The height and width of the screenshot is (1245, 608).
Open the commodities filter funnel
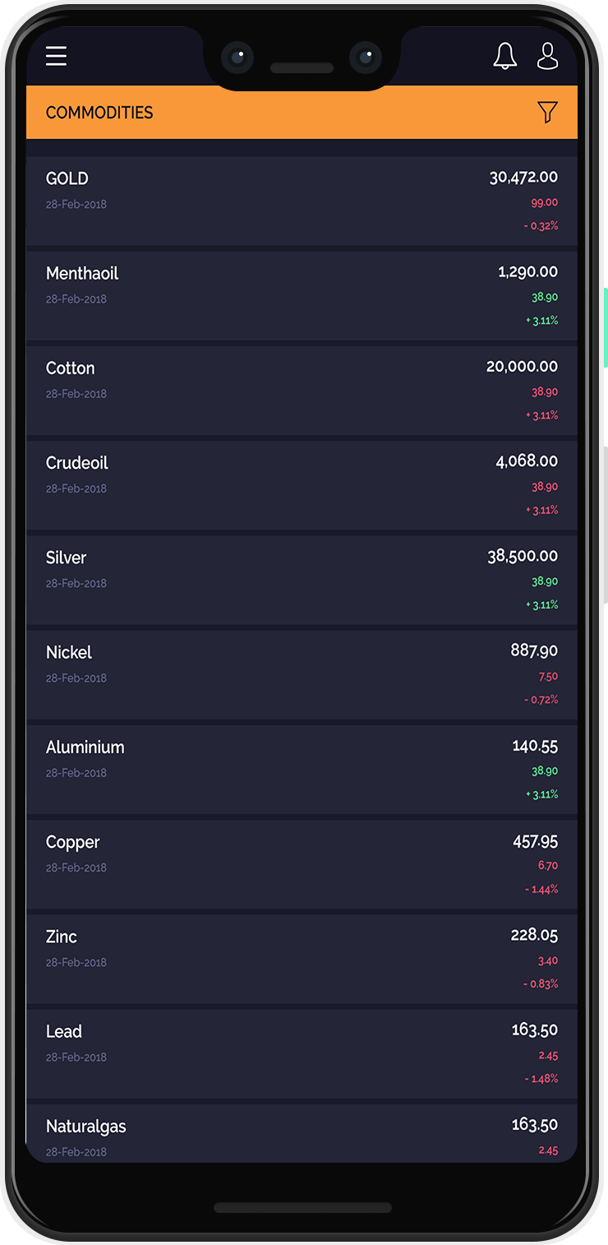(547, 112)
